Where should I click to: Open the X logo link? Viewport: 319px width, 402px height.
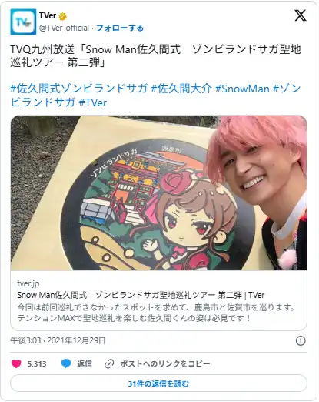[301, 15]
